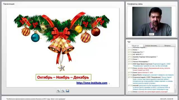Zoom in on the presentation slide

58,91
